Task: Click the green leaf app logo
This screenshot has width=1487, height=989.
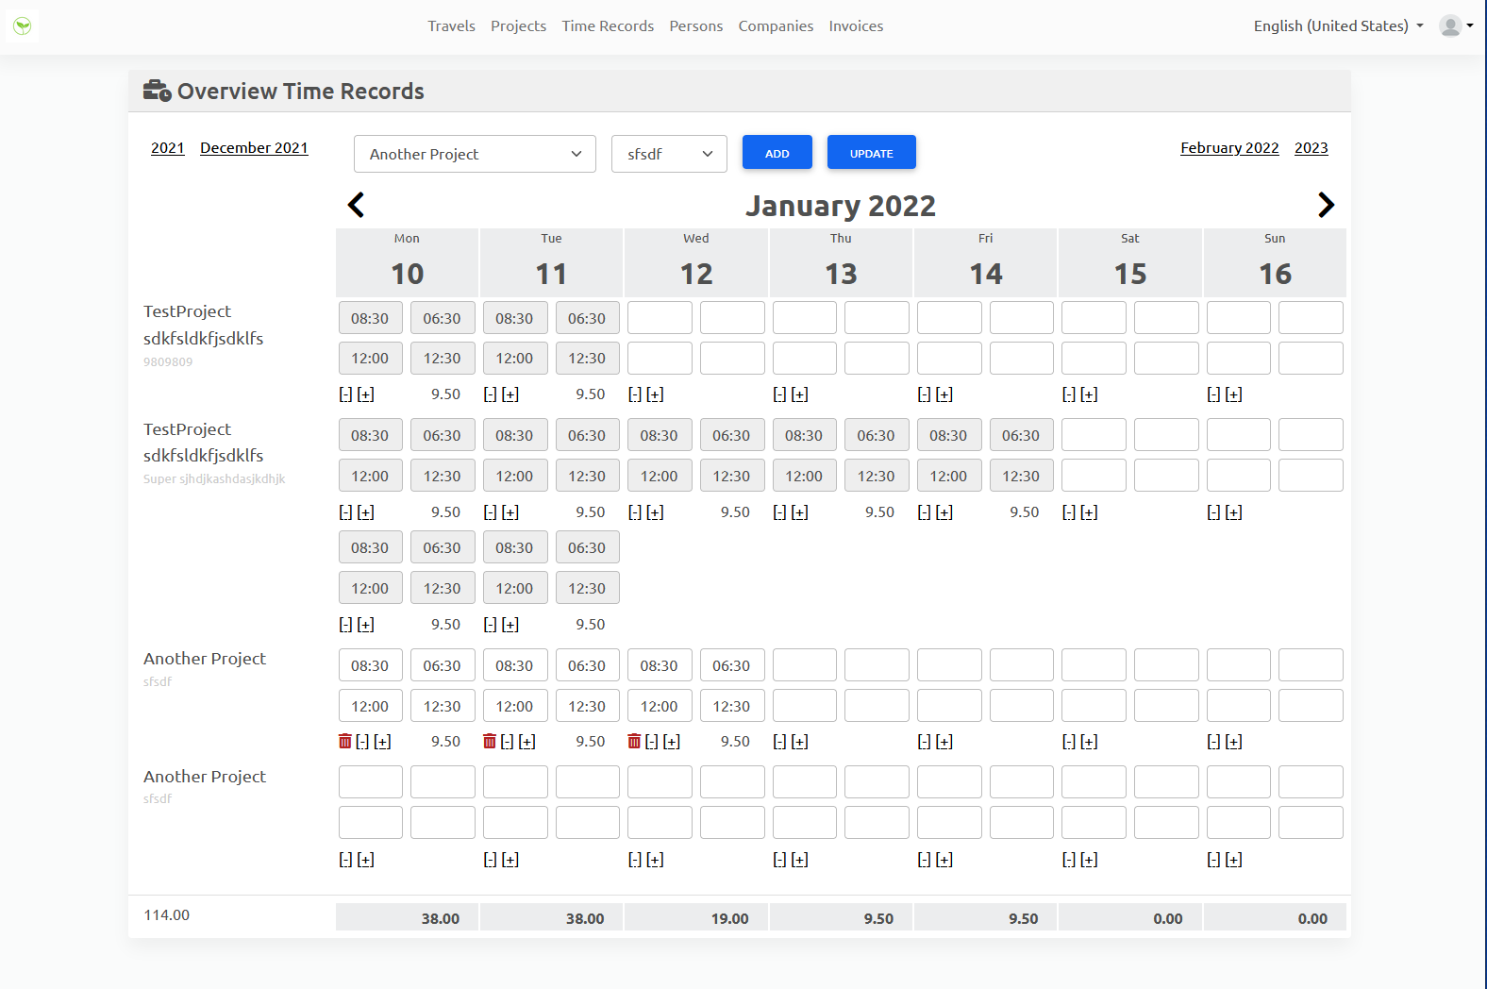Action: [x=23, y=26]
